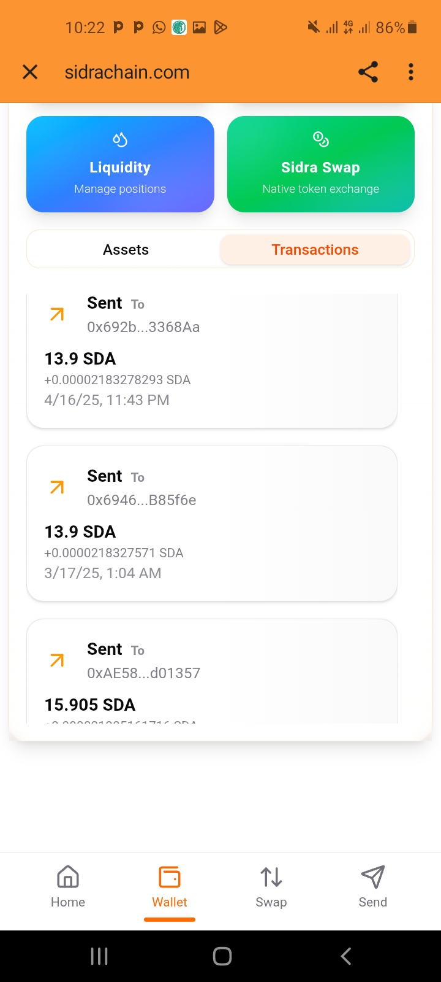This screenshot has width=441, height=982.
Task: Select the Transactions tab
Action: pos(315,250)
